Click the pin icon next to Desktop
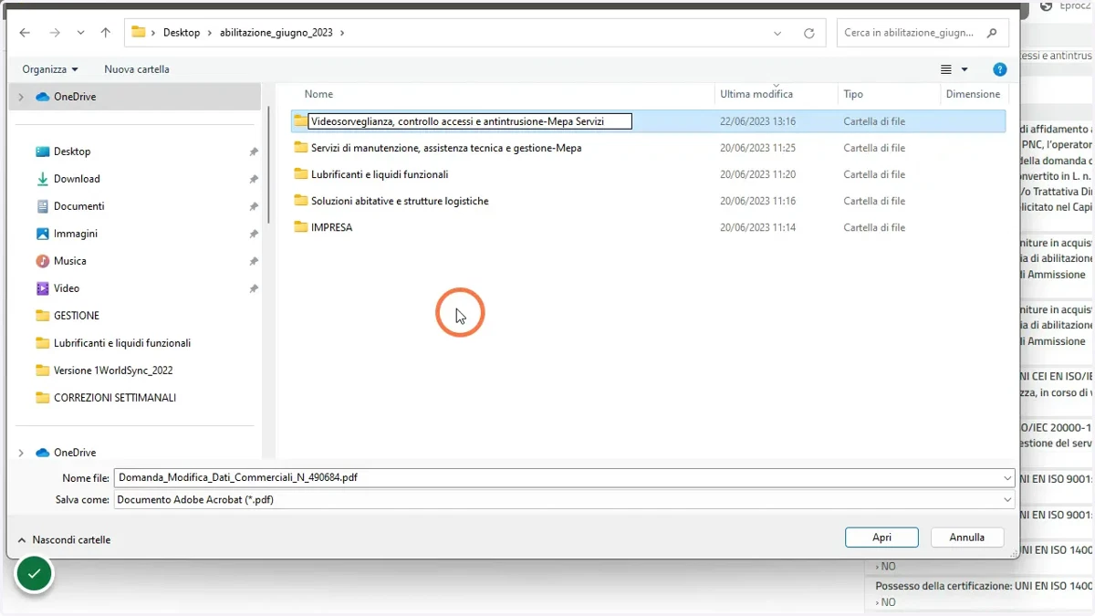 254,152
